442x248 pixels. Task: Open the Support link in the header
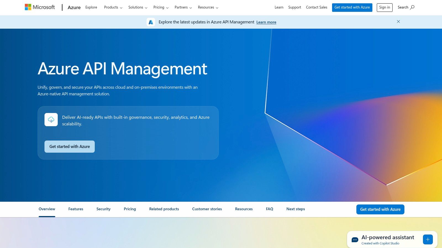point(294,7)
